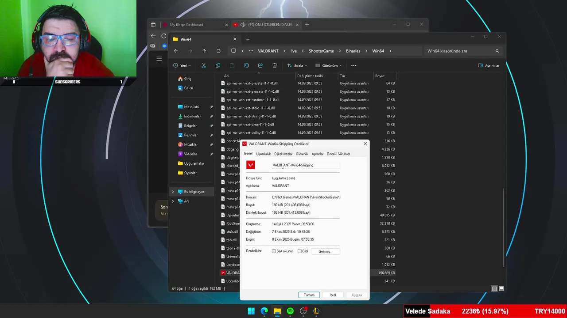Image resolution: width=567 pixels, height=318 pixels.
Task: Expand the Bu bilgisayar tree node
Action: [173, 192]
